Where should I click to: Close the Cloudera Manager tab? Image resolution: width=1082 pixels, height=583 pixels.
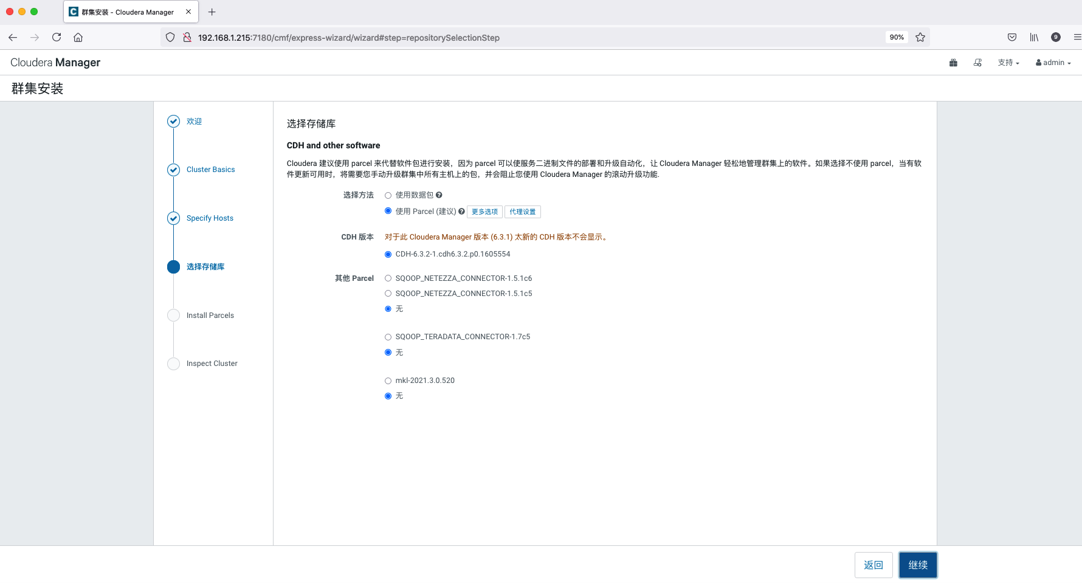point(188,12)
